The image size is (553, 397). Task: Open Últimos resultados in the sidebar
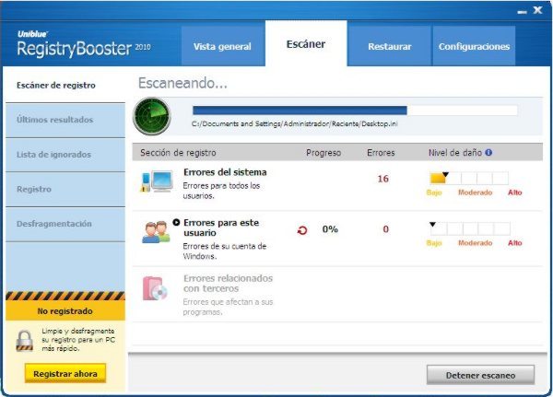point(65,121)
